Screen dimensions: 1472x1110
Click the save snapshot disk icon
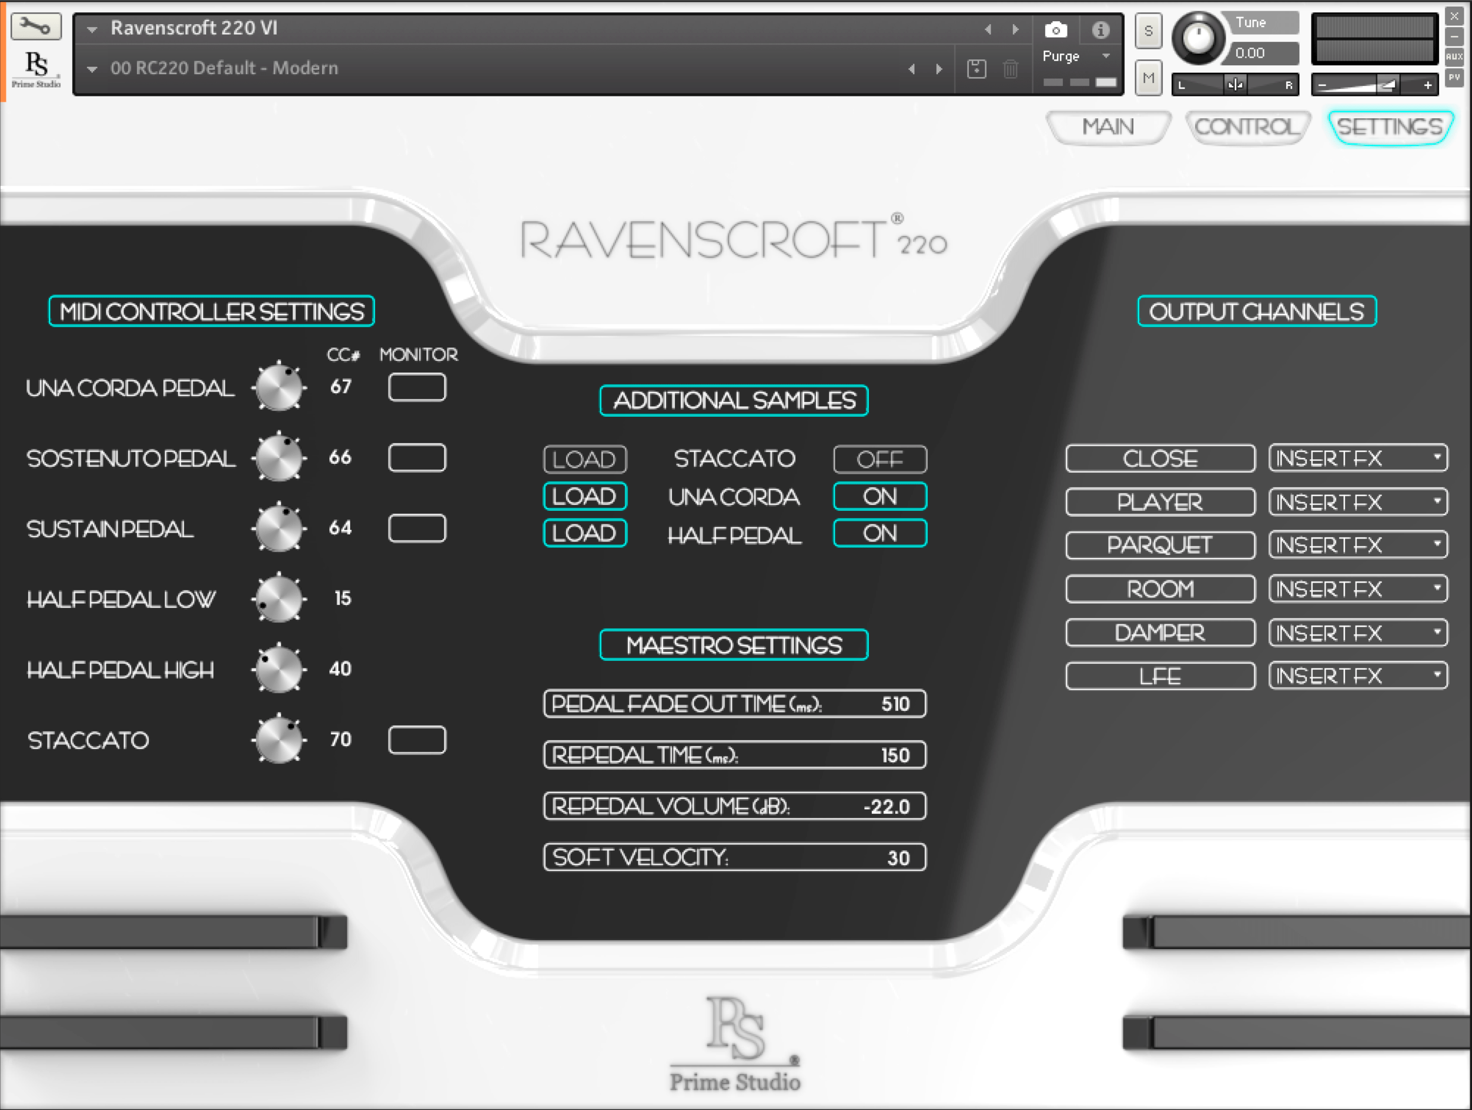tap(976, 69)
